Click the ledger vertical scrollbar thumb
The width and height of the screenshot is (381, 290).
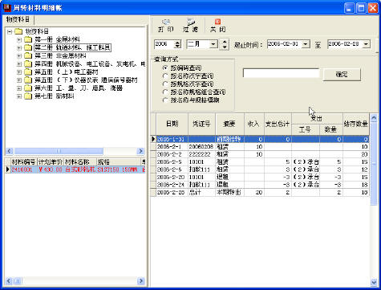click(374, 164)
